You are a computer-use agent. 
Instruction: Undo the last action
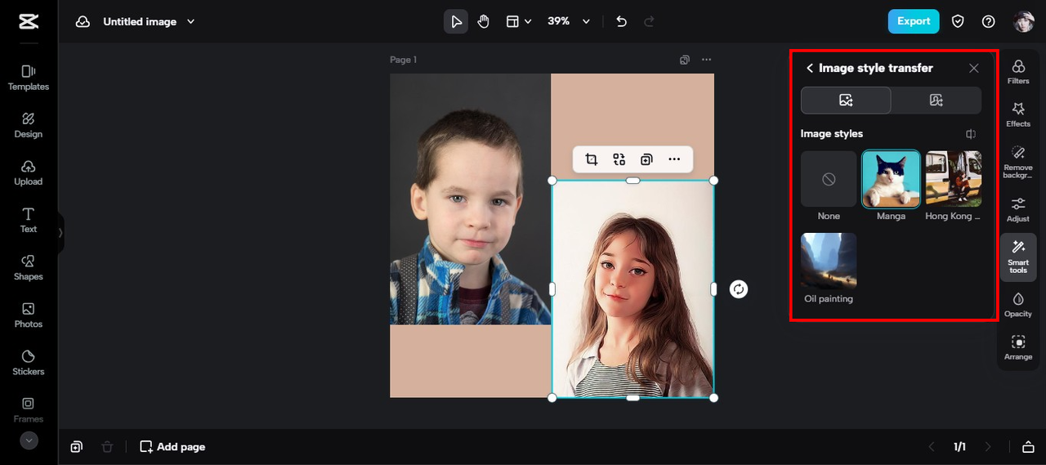coord(621,21)
